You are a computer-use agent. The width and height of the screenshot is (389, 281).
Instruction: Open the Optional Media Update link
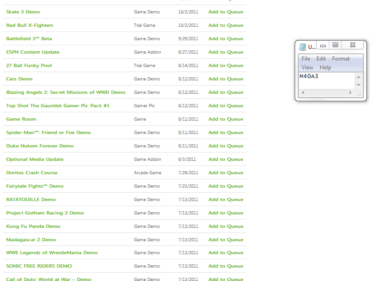35,159
